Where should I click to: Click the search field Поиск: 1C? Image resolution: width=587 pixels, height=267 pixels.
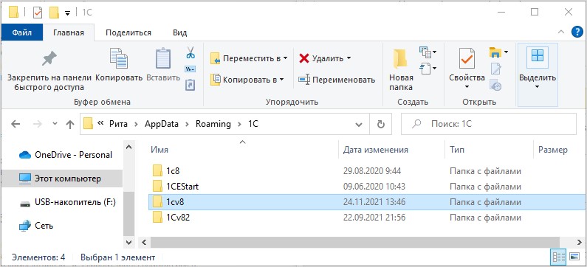pos(489,124)
